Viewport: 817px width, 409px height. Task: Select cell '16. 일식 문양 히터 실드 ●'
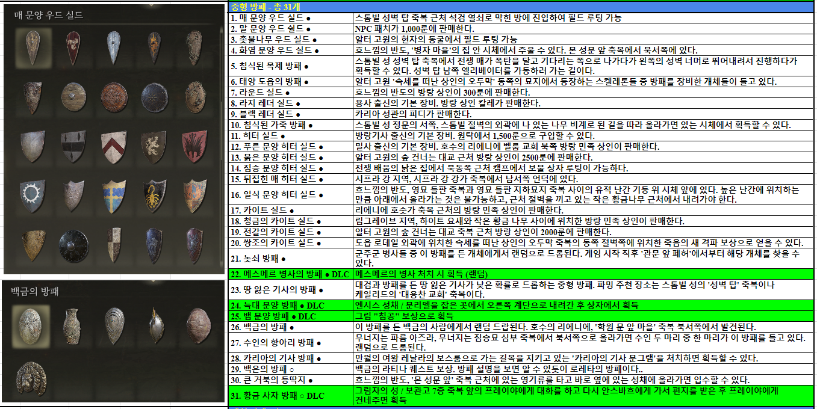pyautogui.click(x=291, y=195)
